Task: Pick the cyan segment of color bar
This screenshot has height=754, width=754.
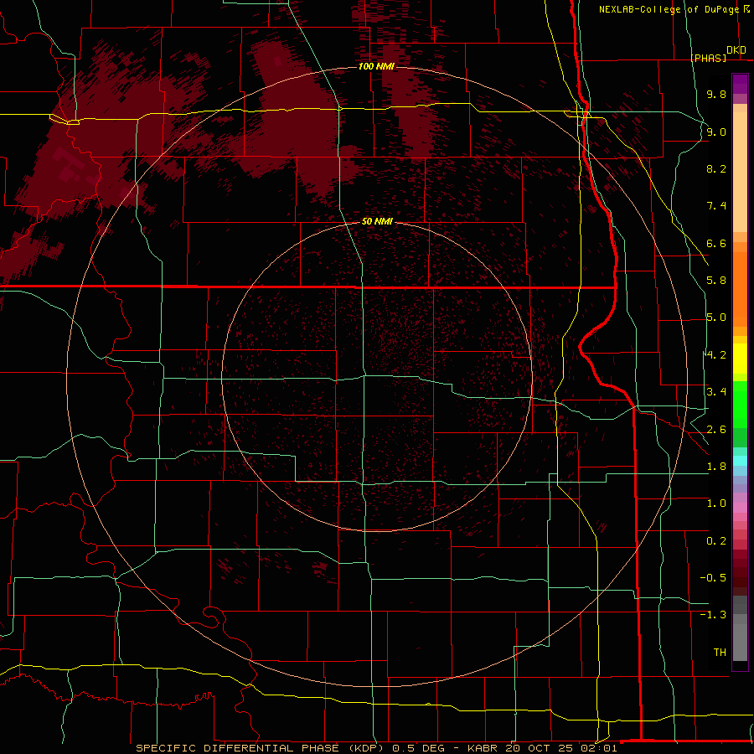Action: (x=740, y=461)
